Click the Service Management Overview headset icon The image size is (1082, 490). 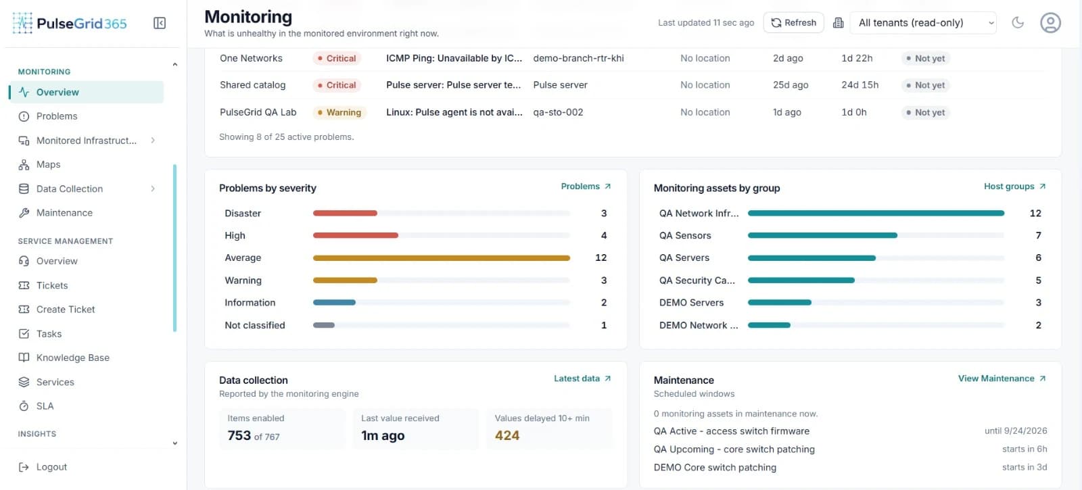point(24,261)
